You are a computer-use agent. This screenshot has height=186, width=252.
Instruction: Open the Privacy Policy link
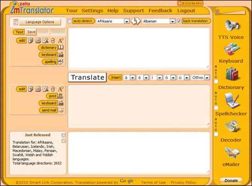[x=183, y=182]
